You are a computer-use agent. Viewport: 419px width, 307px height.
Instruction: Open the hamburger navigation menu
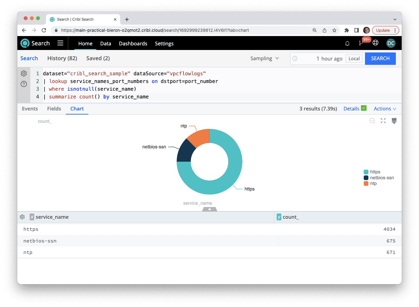pyautogui.click(x=60, y=43)
